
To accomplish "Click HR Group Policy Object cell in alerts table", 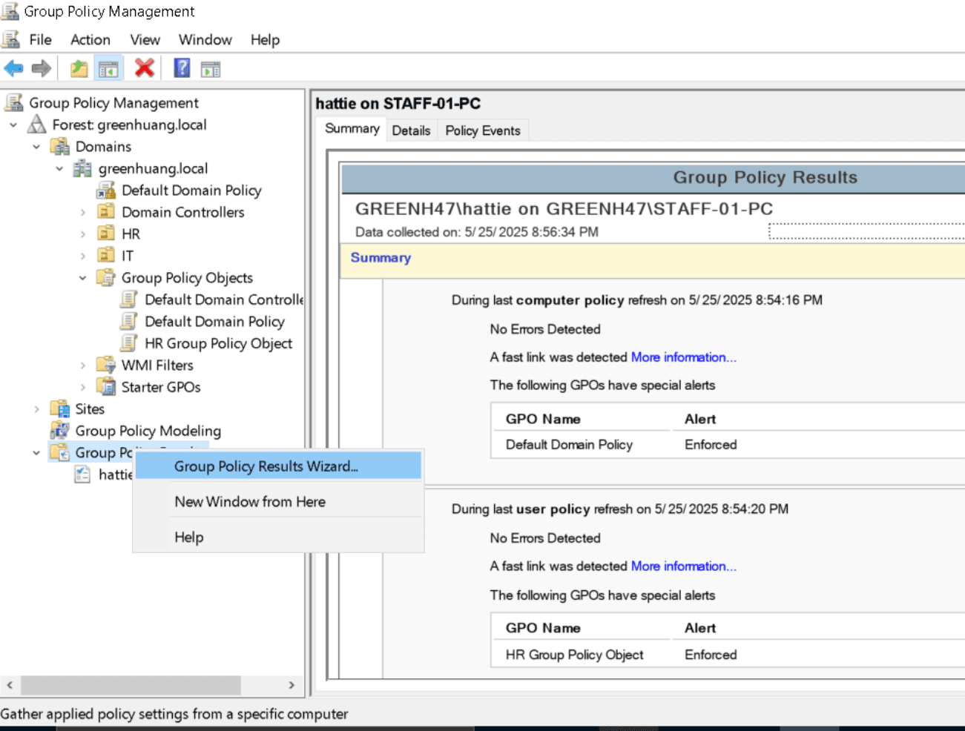I will click(574, 655).
